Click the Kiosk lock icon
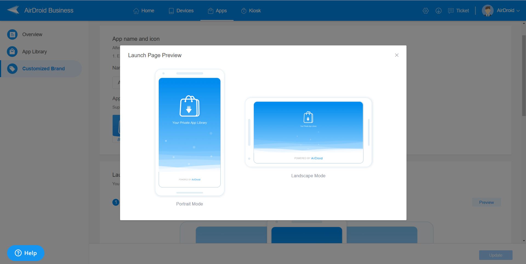Image resolution: width=526 pixels, height=264 pixels. click(x=244, y=11)
